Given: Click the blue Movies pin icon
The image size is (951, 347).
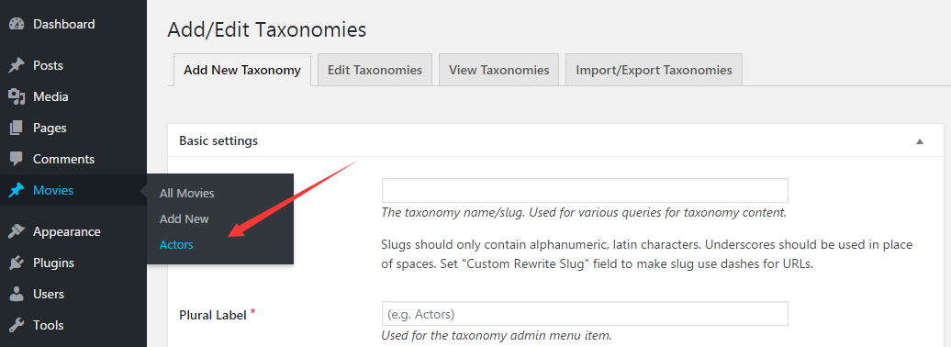Looking at the screenshot, I should point(17,191).
